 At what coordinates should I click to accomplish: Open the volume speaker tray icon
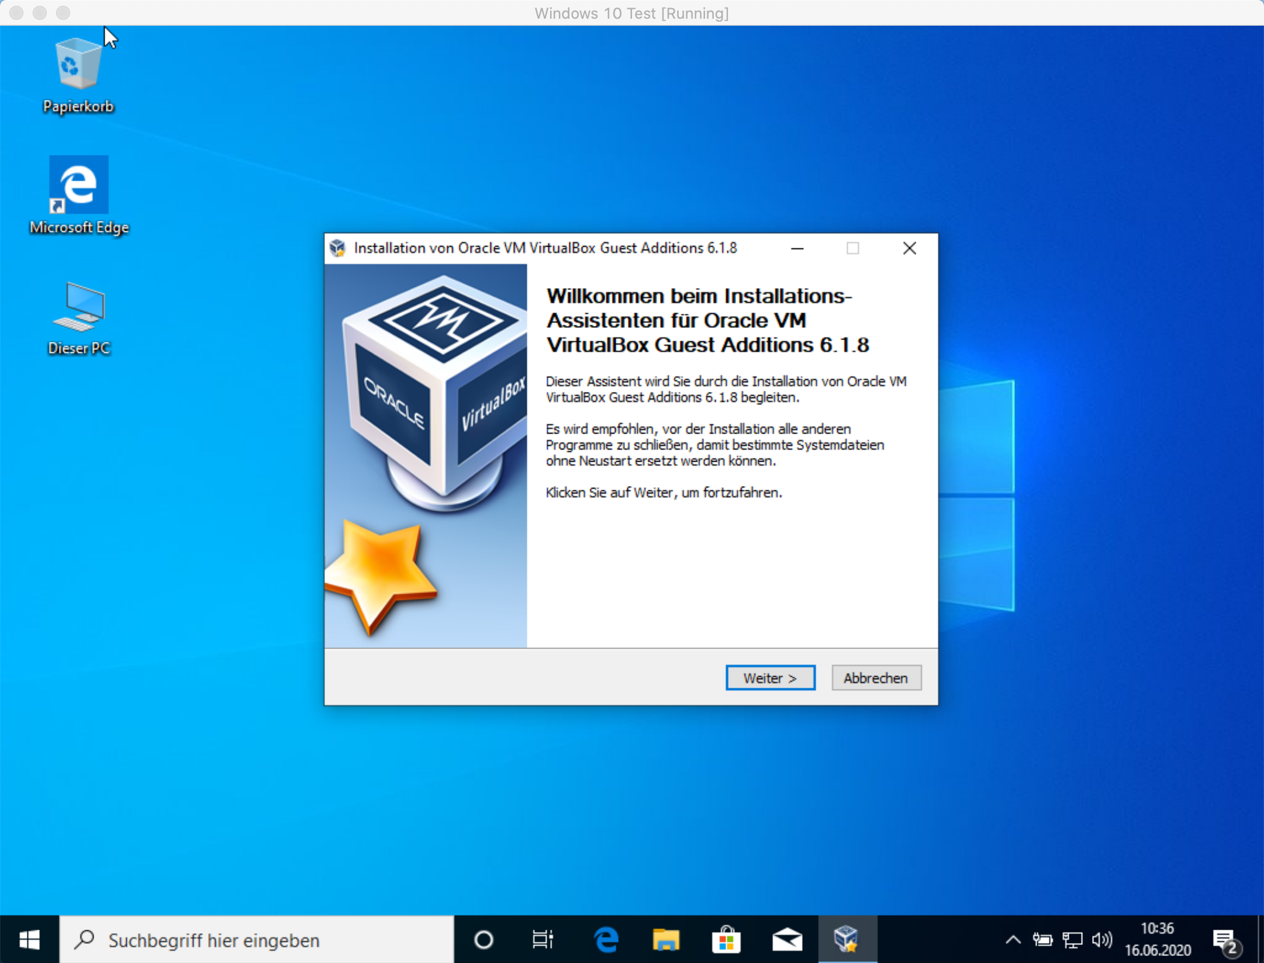click(x=1101, y=940)
